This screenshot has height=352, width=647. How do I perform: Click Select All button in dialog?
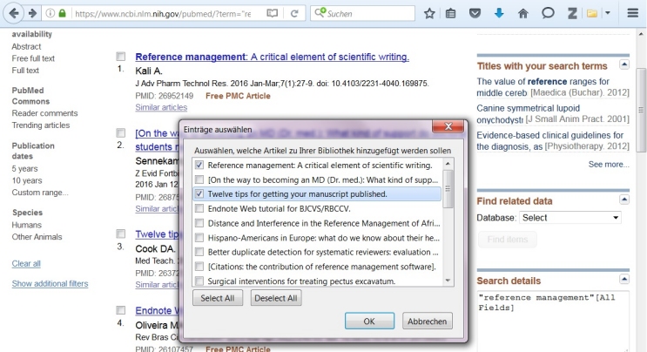click(218, 298)
